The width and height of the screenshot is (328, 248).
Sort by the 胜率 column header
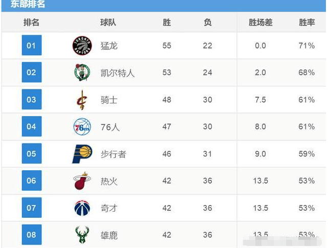pyautogui.click(x=307, y=22)
